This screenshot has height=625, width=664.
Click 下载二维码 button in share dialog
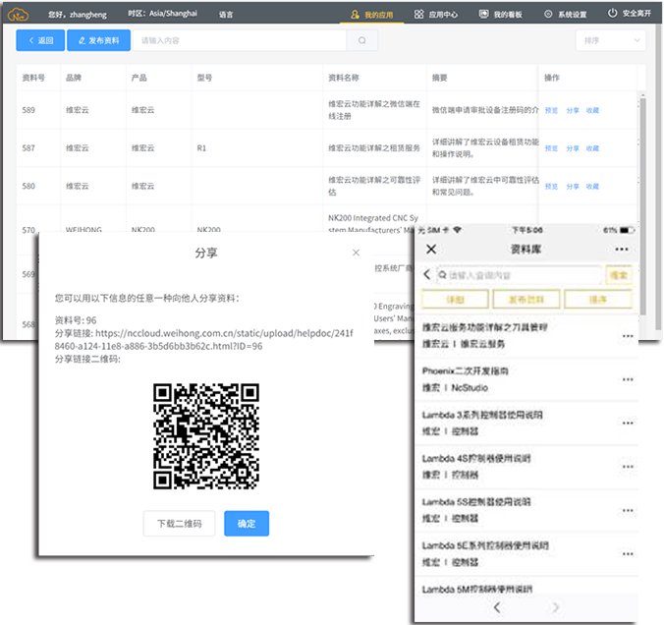(x=179, y=524)
